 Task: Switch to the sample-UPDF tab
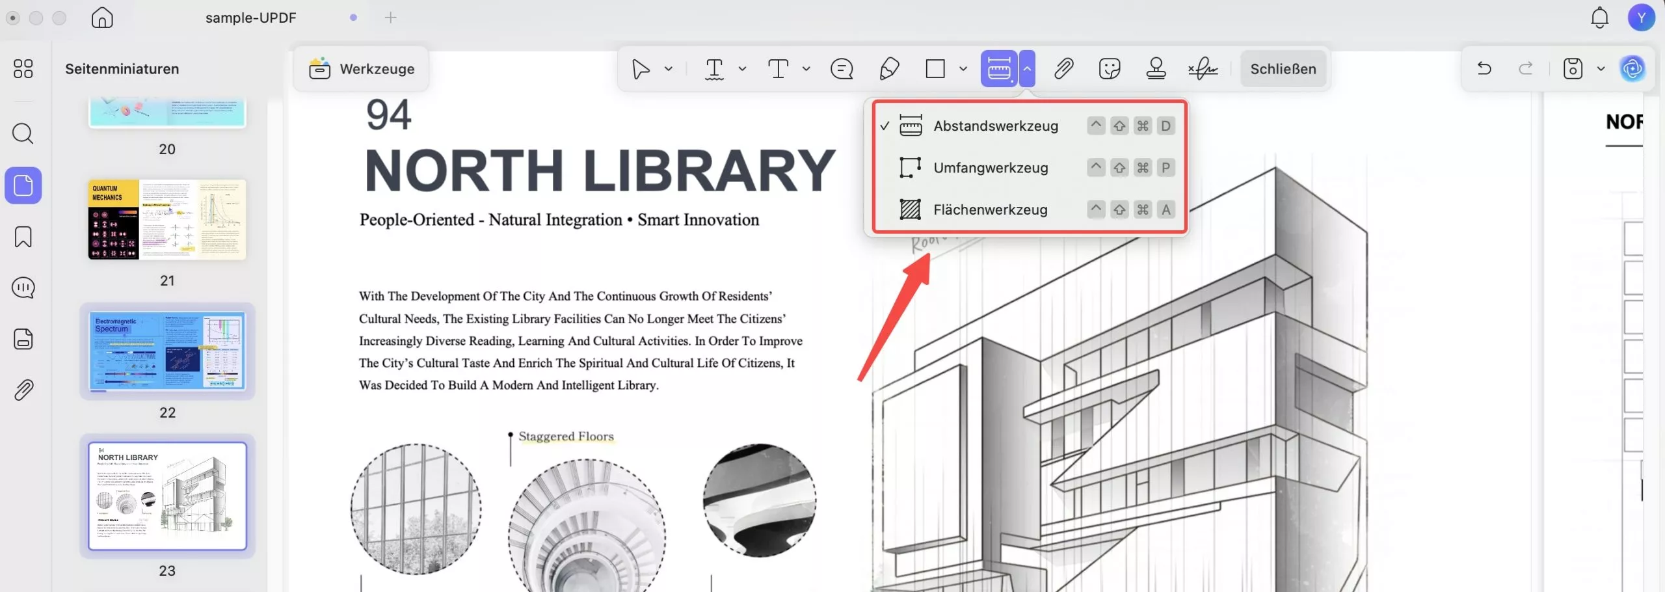[x=251, y=18]
